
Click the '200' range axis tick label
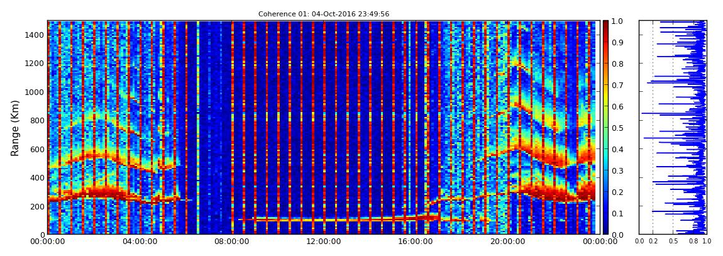tap(38, 206)
